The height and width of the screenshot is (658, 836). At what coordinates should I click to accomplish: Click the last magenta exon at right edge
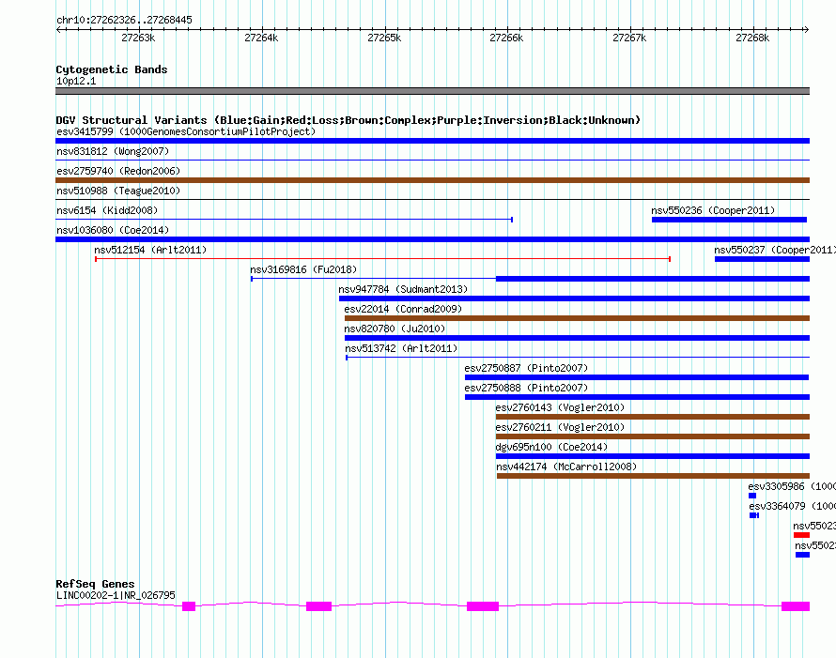pyautogui.click(x=796, y=606)
